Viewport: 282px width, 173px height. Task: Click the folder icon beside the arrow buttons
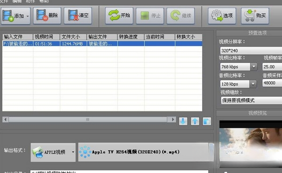(x=207, y=121)
